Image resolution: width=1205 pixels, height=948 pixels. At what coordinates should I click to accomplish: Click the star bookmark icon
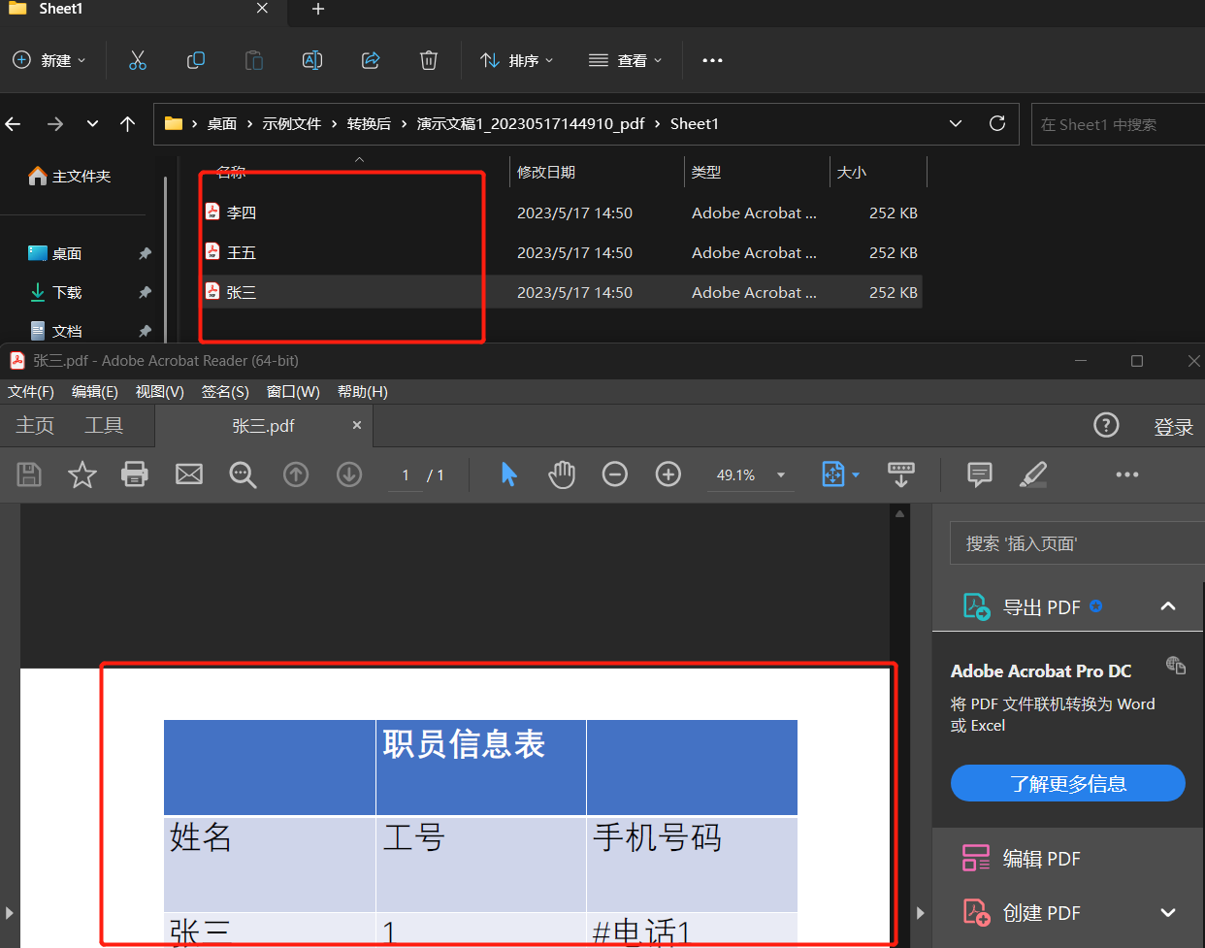click(82, 474)
